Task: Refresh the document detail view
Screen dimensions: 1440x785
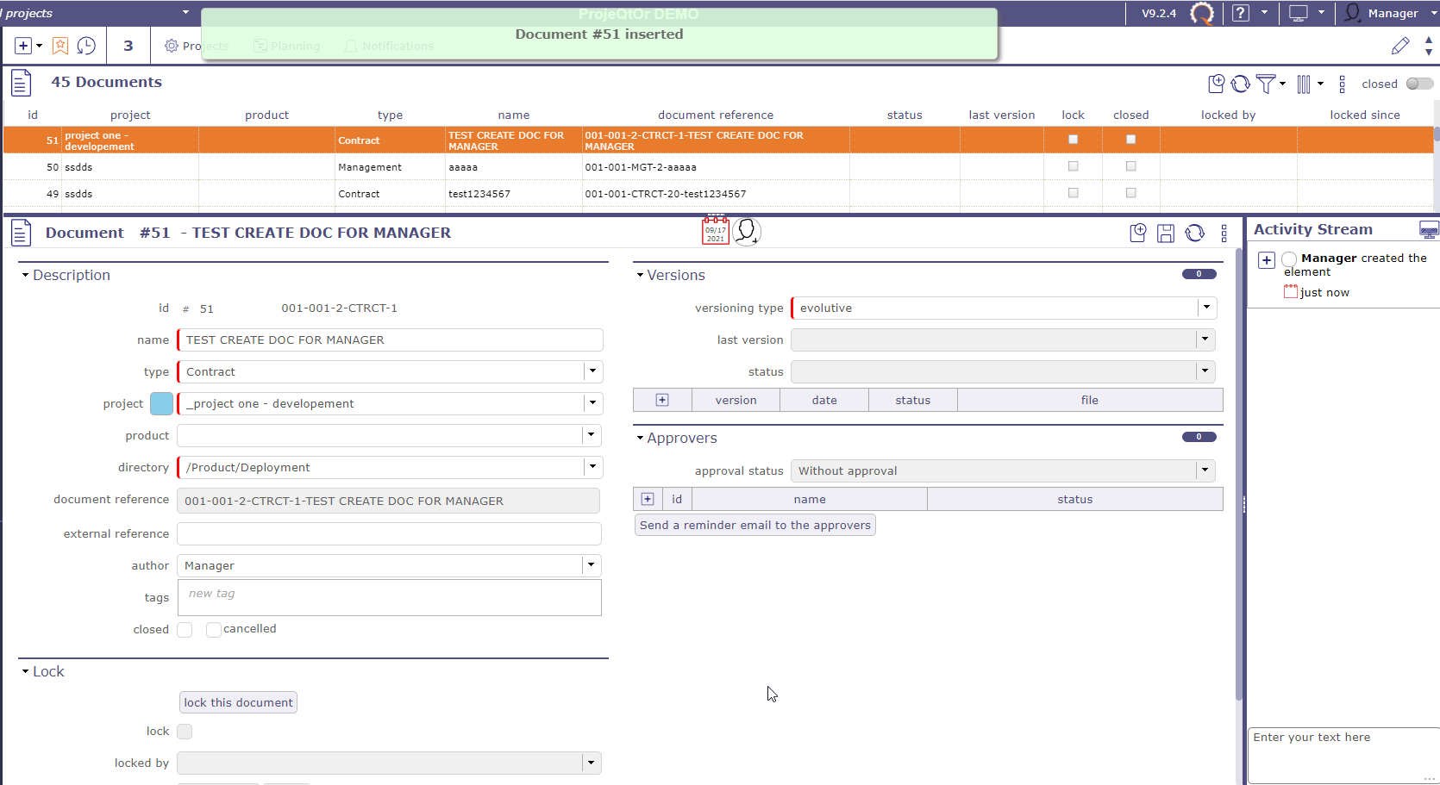Action: pos(1194,233)
